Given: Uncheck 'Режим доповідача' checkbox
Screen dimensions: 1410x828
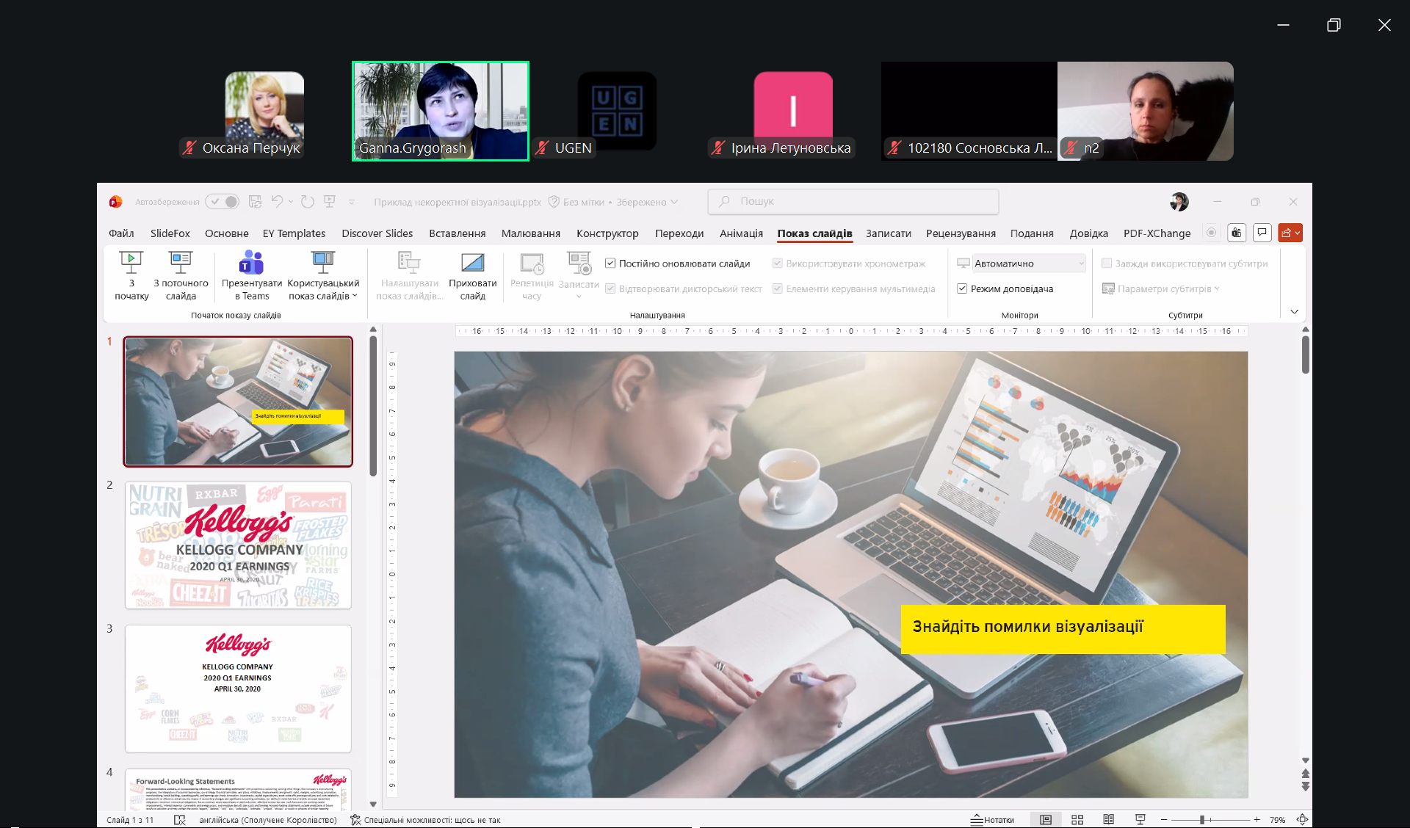Looking at the screenshot, I should point(962,288).
